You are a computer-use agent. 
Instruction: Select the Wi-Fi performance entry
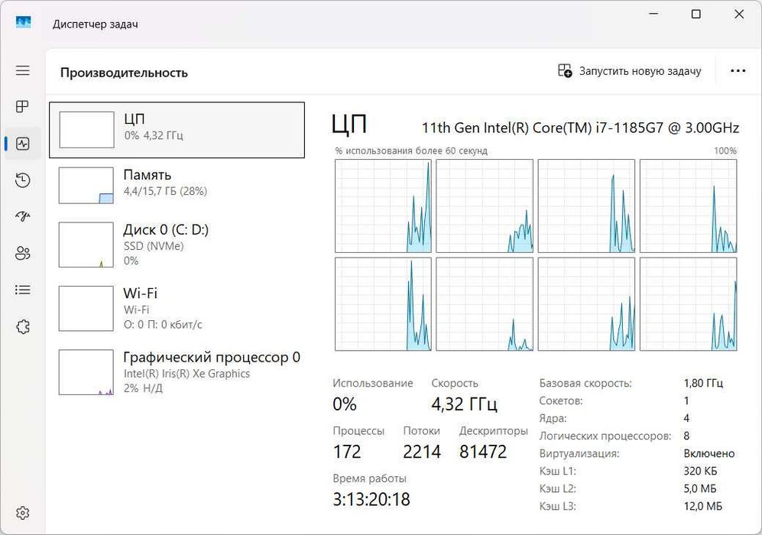[x=177, y=308]
